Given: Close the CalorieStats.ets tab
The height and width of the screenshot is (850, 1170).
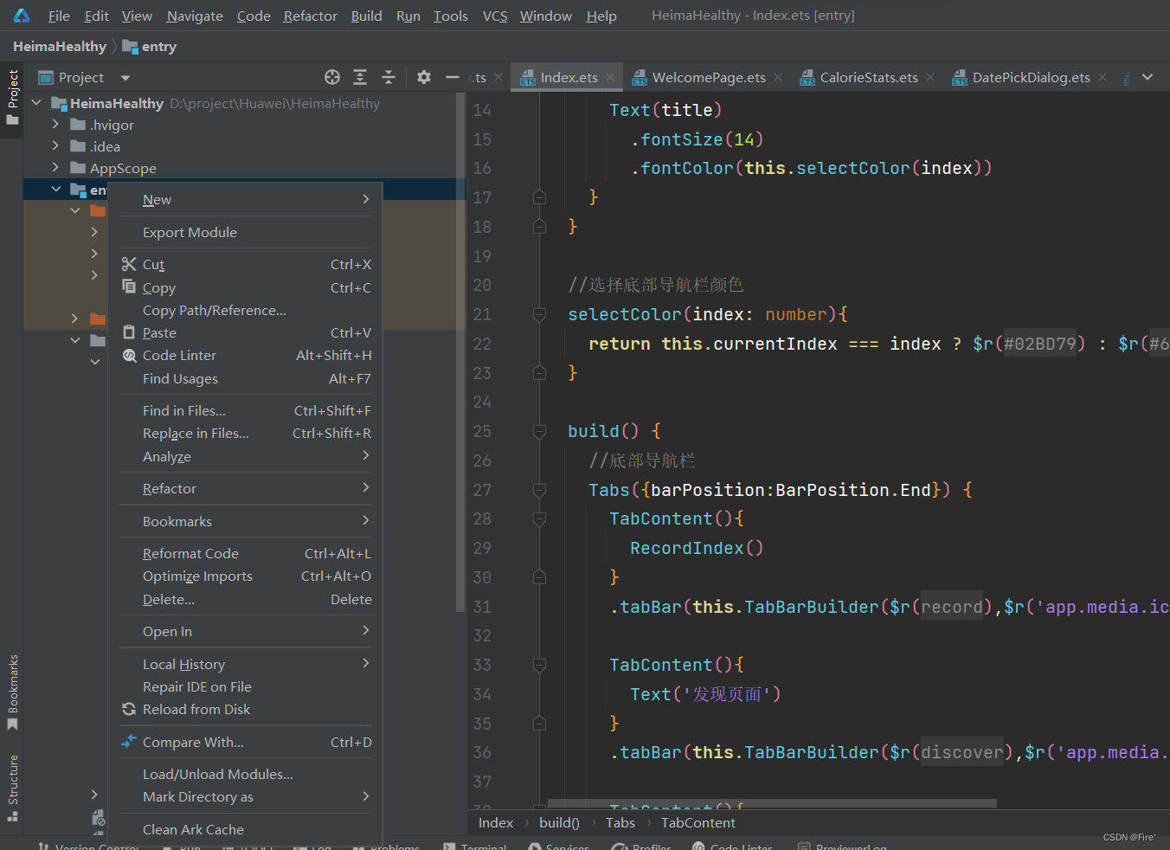Looking at the screenshot, I should (930, 78).
